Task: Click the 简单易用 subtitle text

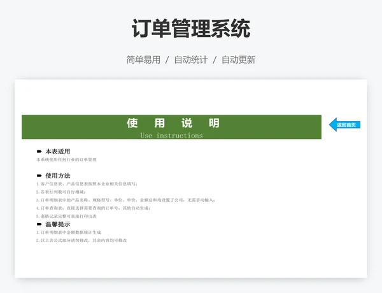Action: point(143,60)
